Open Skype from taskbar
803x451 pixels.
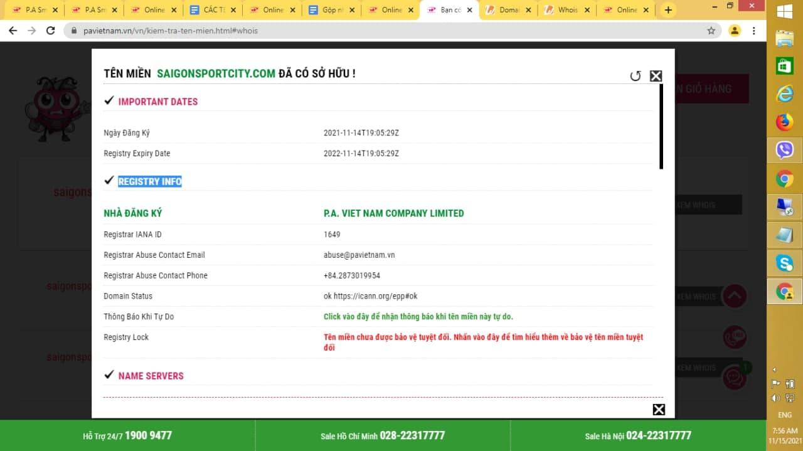(x=785, y=263)
